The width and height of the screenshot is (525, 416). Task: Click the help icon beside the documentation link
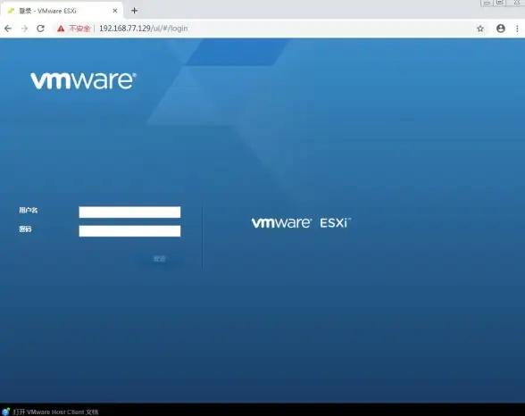pyautogui.click(x=5, y=412)
